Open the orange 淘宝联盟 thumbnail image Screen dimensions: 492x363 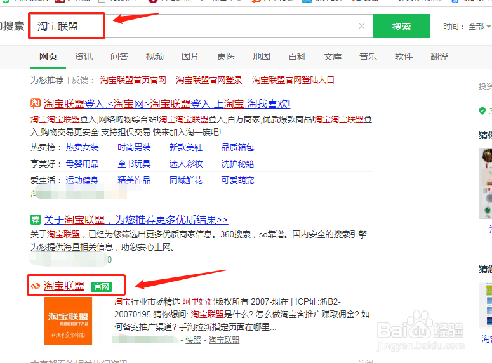coord(68,320)
